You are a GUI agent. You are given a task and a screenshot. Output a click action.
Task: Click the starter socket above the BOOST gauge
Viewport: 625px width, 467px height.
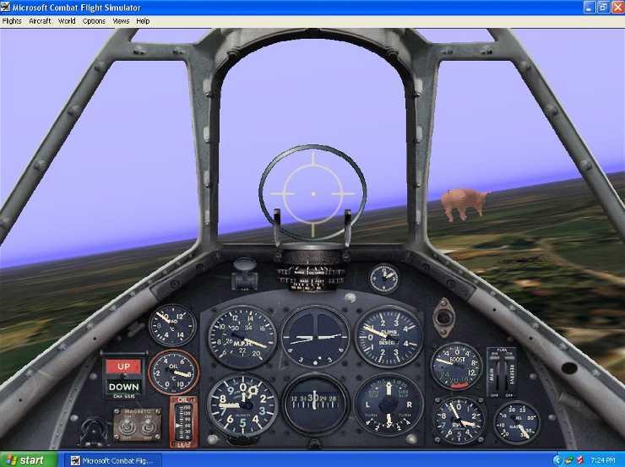(443, 318)
